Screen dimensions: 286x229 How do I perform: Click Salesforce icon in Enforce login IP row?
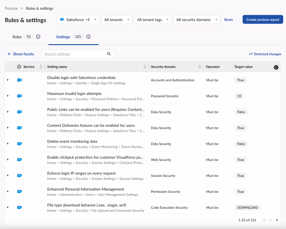click(x=20, y=175)
